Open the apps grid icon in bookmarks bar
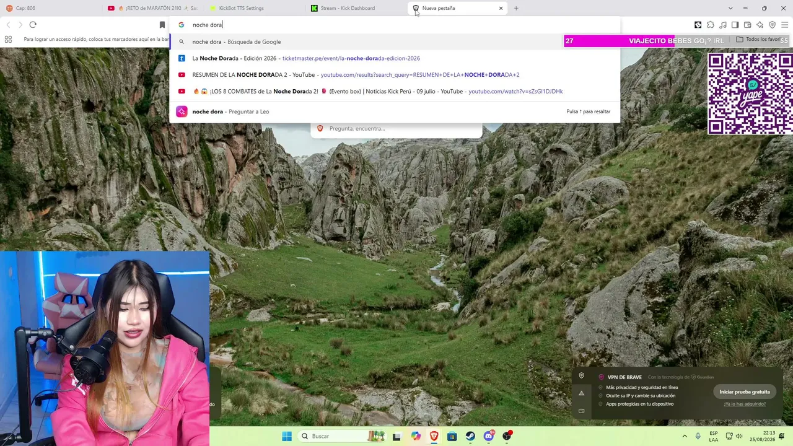This screenshot has height=446, width=793. [8, 40]
